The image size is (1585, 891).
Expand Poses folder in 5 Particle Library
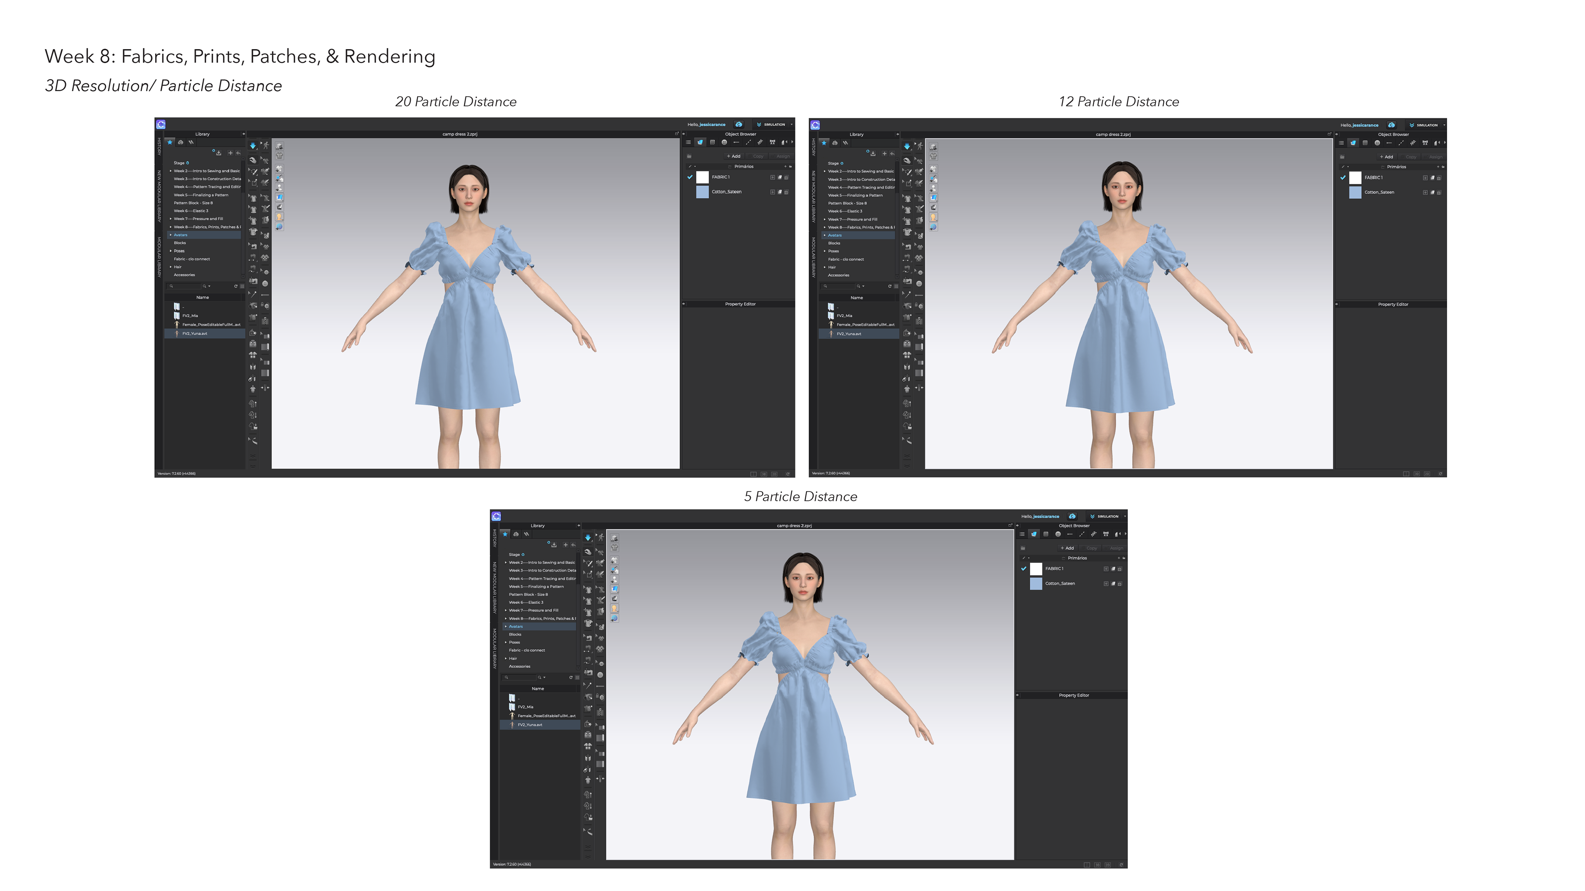[x=506, y=642]
